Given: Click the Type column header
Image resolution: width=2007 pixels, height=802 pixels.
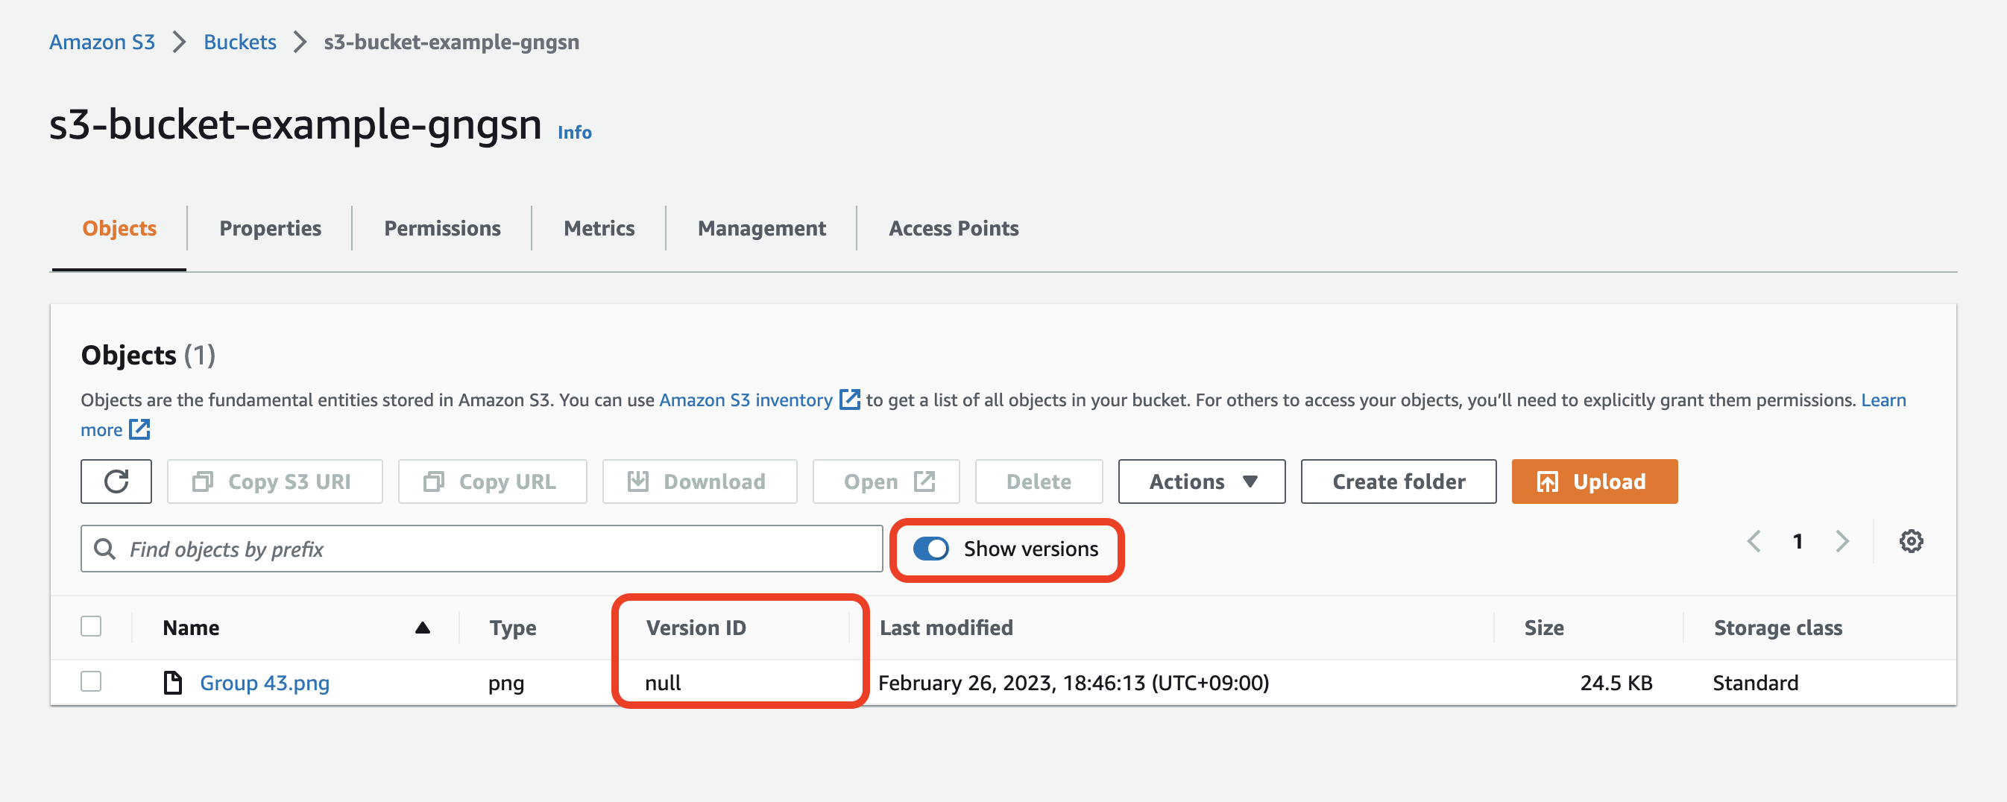Looking at the screenshot, I should pyautogui.click(x=513, y=628).
